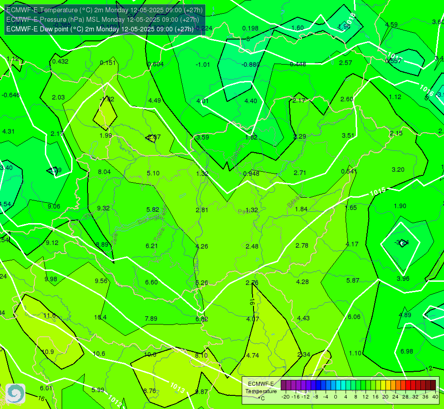The height and width of the screenshot is (409, 444).
Task: Click the dew point value 3.96
Action: [x=403, y=279]
